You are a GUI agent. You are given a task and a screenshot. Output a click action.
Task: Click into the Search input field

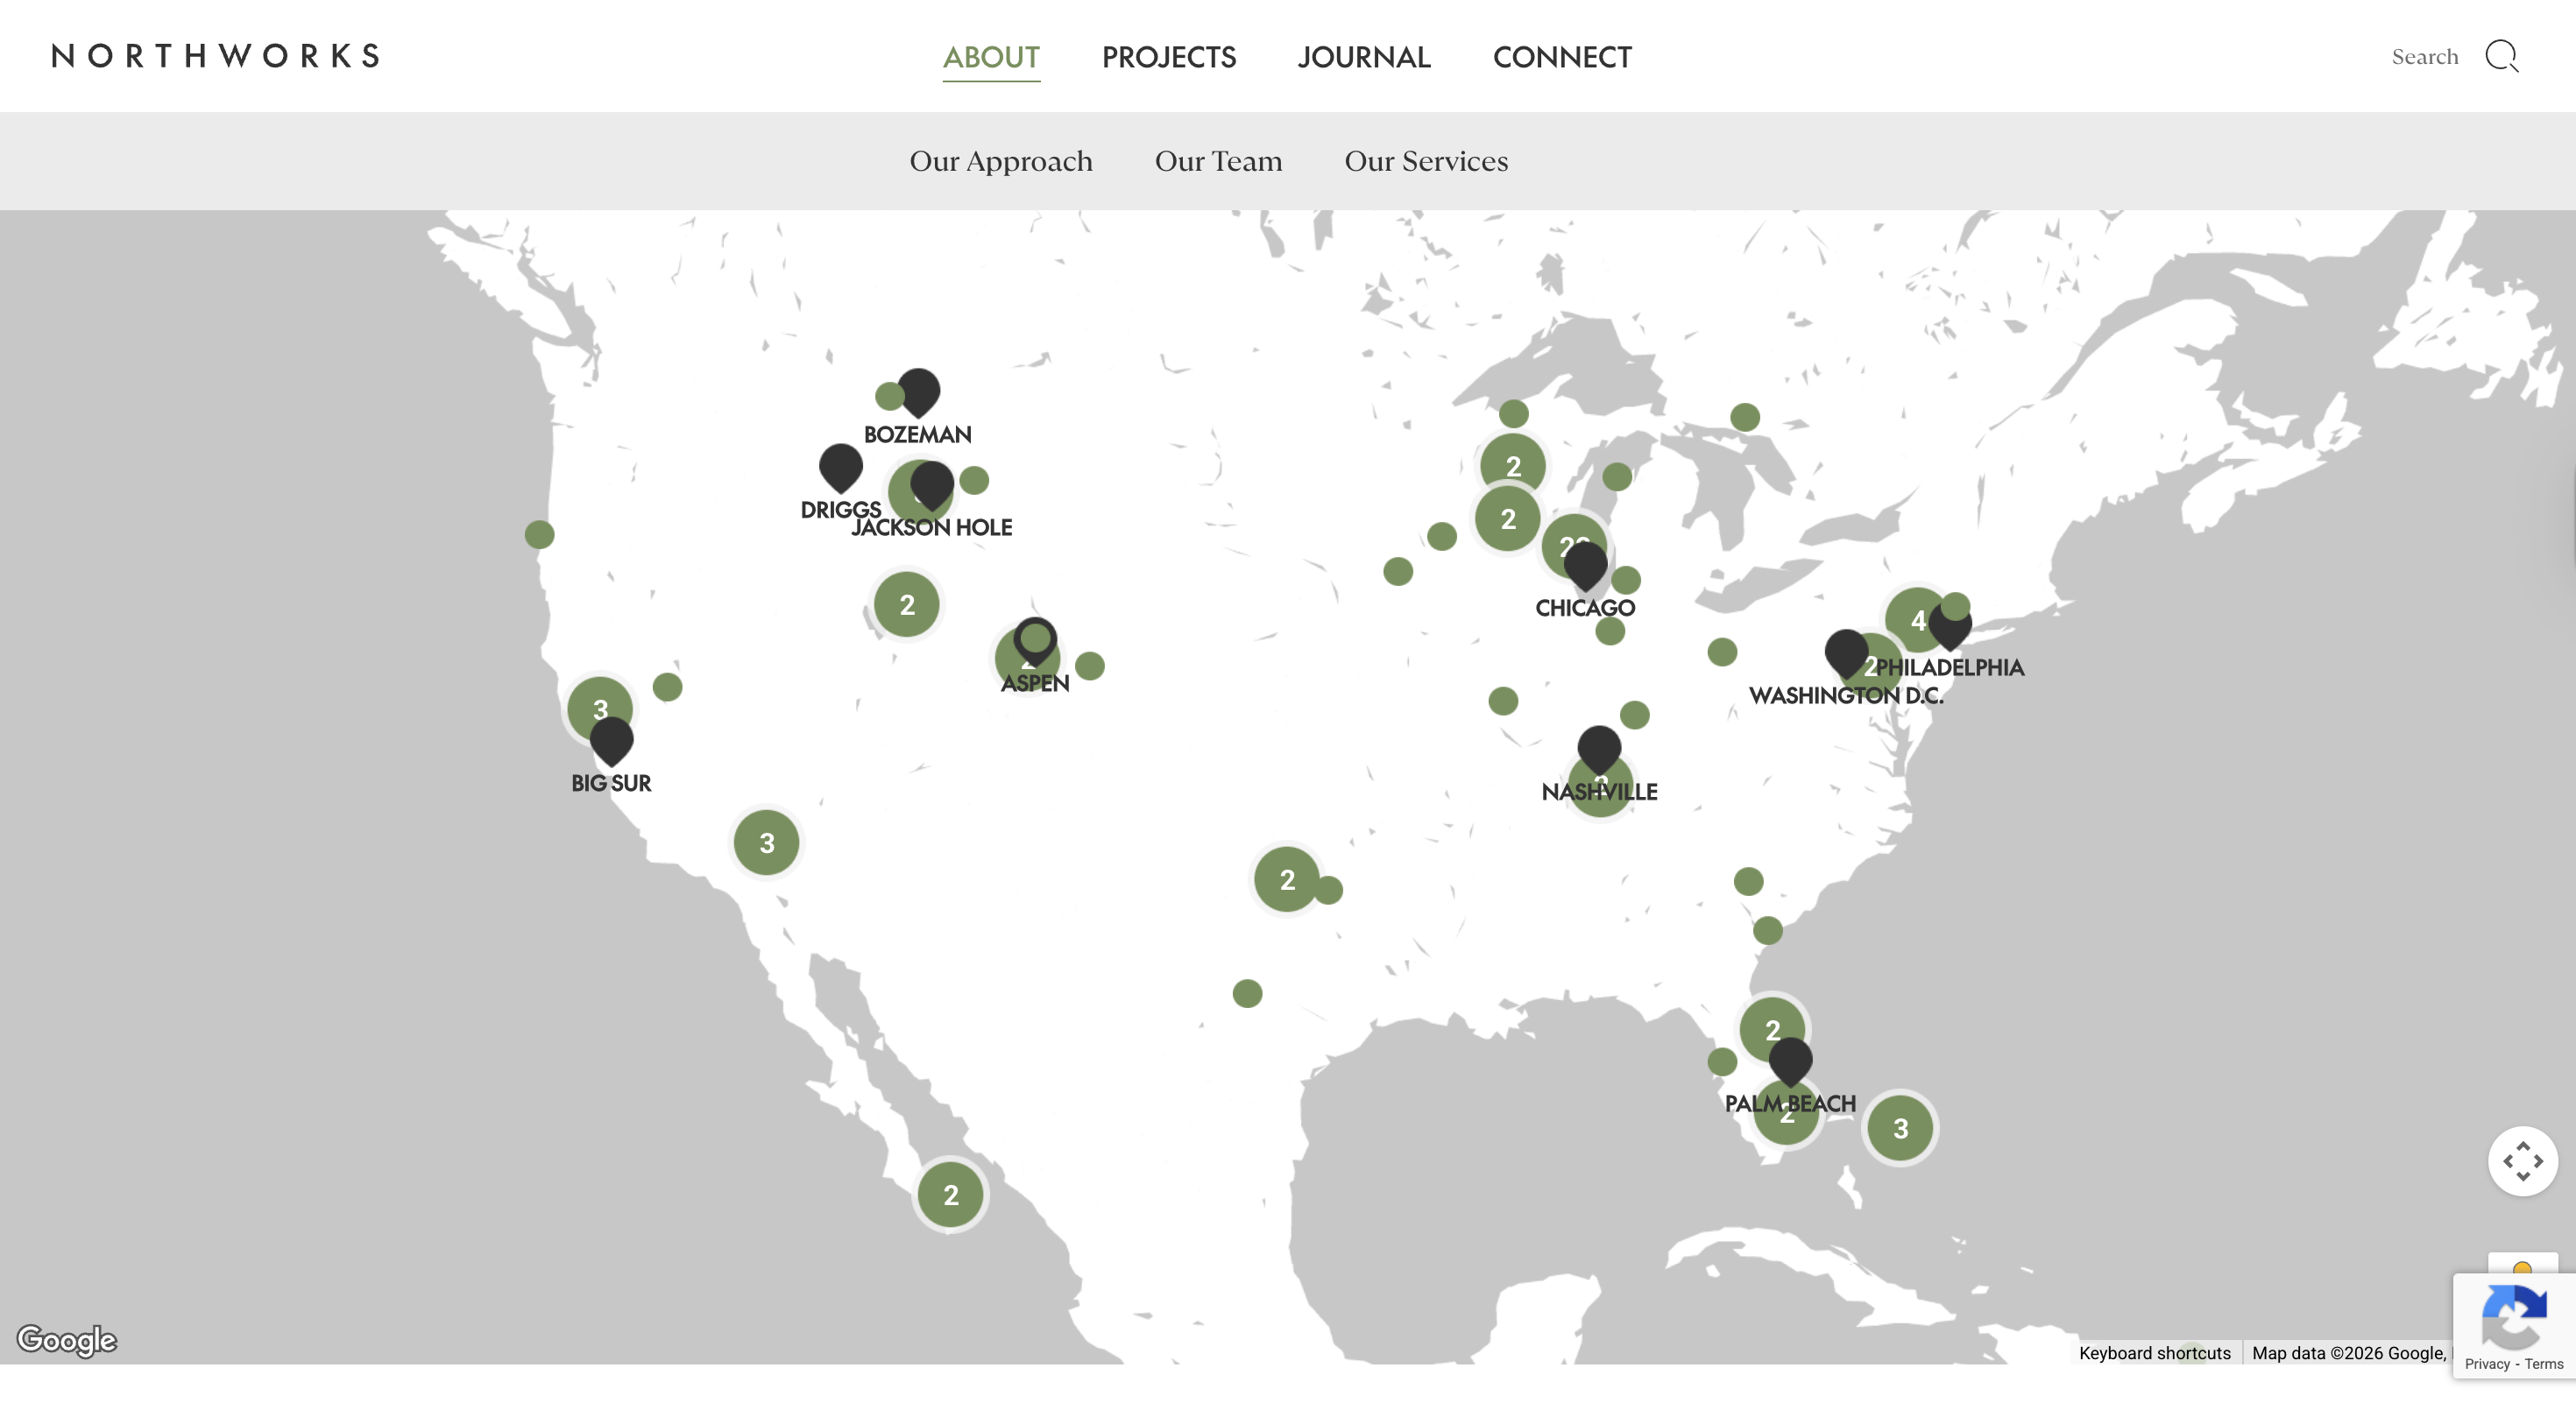[2424, 57]
